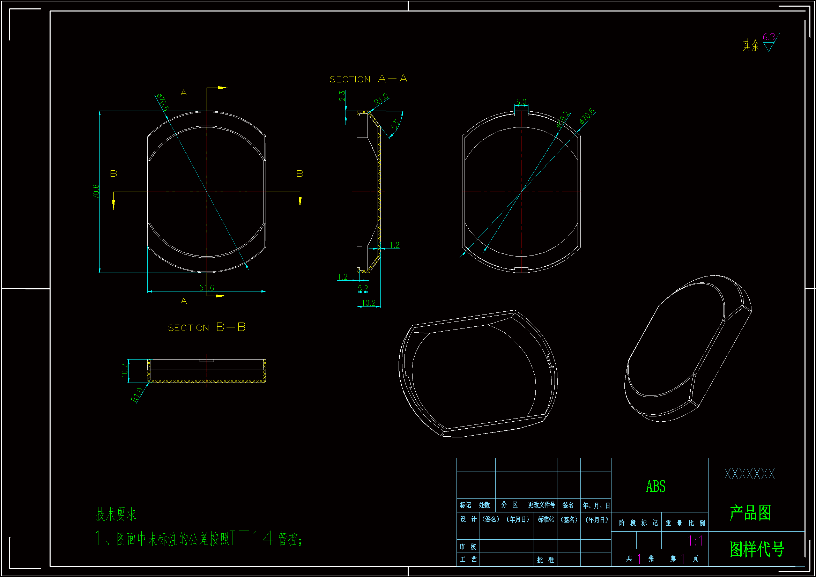Click the SECTION B-B title text
Image resolution: width=816 pixels, height=577 pixels.
[x=207, y=327]
